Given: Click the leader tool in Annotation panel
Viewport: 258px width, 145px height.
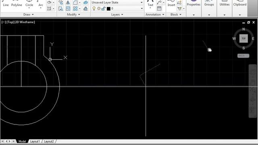Looking at the screenshot, I should coord(159,2).
